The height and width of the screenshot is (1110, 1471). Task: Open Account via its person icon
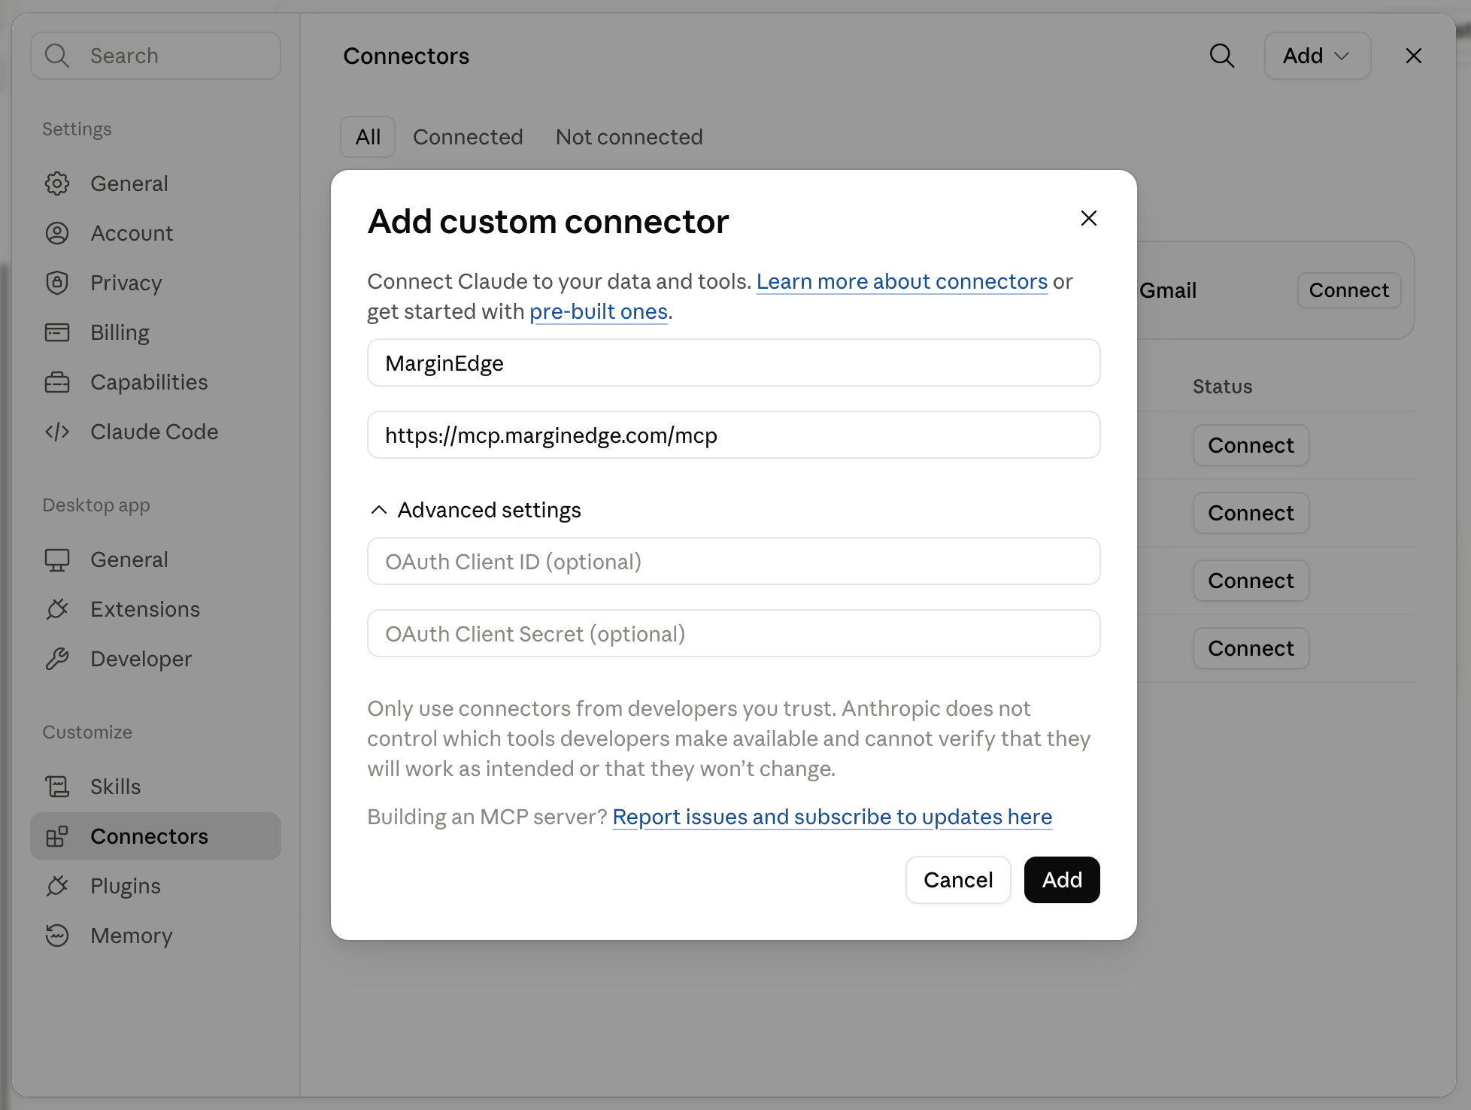57,233
